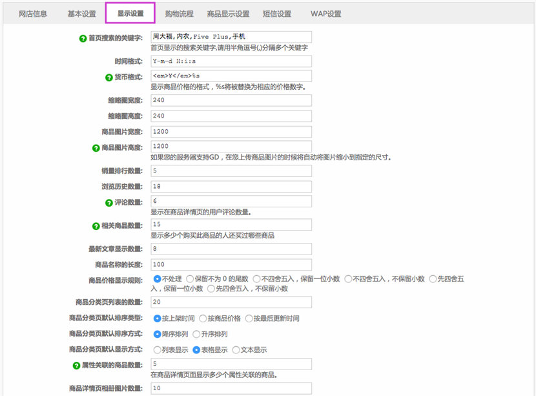Click the 最新文章显示数量 input field
The image size is (536, 396).
[x=231, y=249]
